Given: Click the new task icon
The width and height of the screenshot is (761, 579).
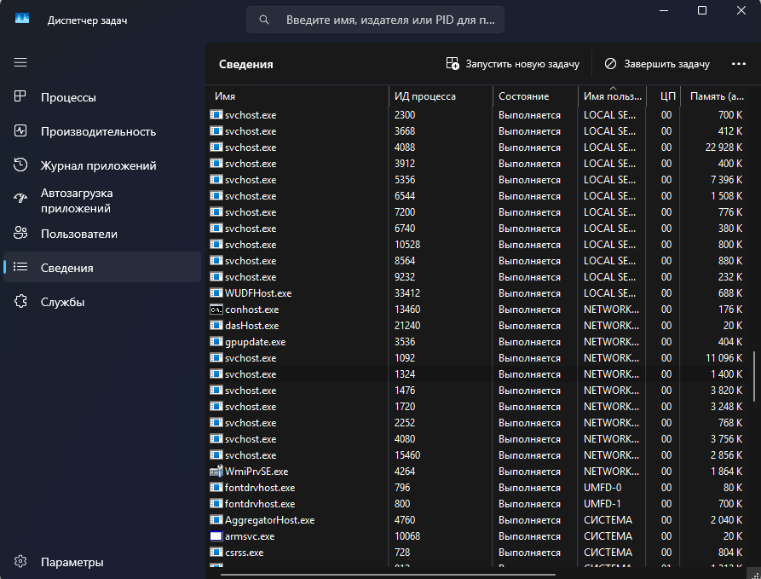Looking at the screenshot, I should coord(453,64).
